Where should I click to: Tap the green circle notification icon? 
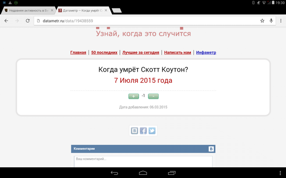(x=16, y=3)
